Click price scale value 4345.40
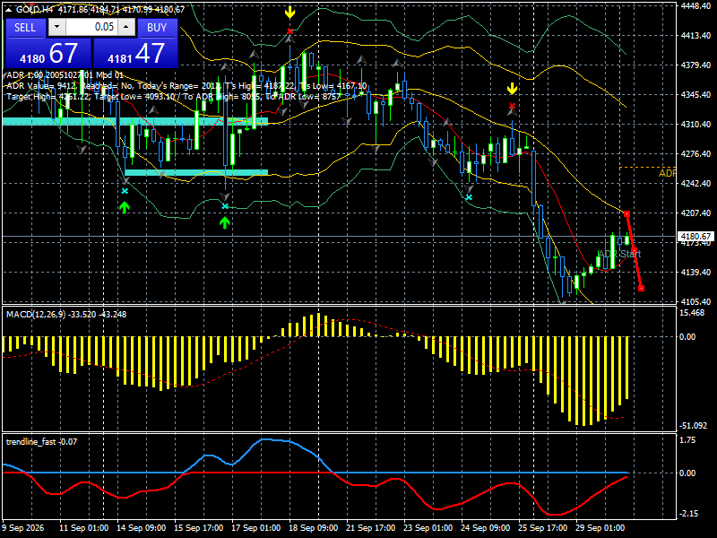Screen dimensions: 717x538 695,95
